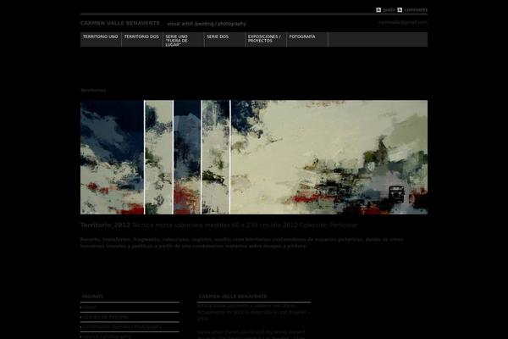
Task: Click the comments RSS feed icon
Action: pos(400,9)
